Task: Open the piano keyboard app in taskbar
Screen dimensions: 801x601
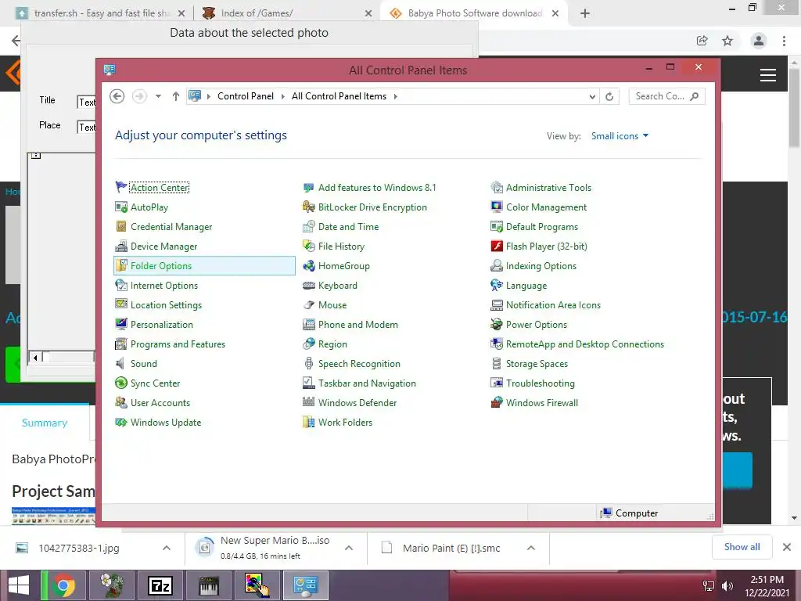Action: (x=208, y=585)
